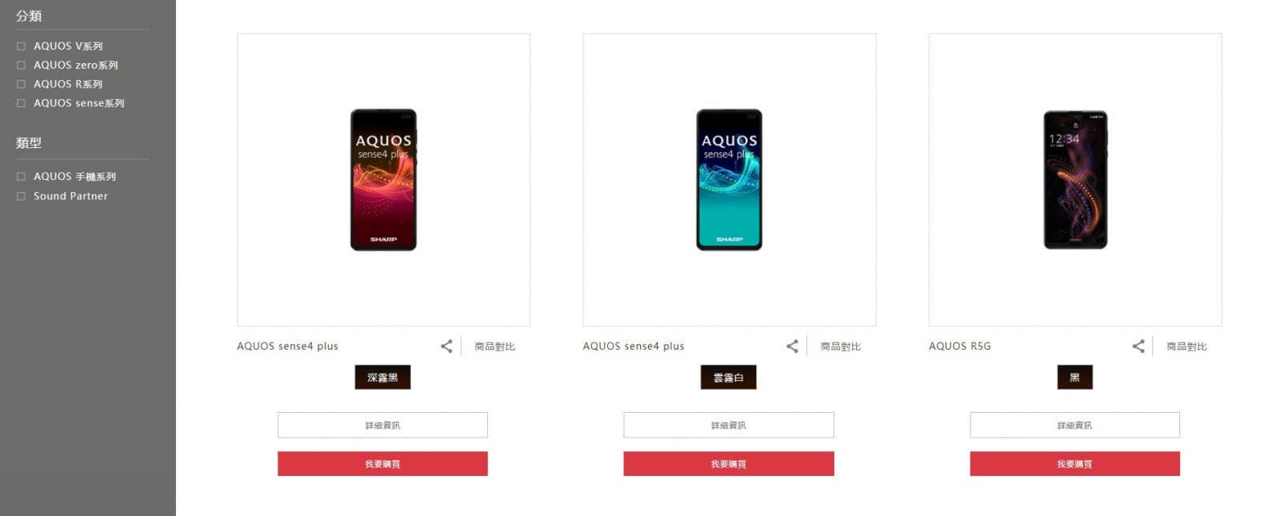Tick the AQUOS sense系列 checkbox
Viewport: 1280px width, 516px height.
click(x=22, y=103)
